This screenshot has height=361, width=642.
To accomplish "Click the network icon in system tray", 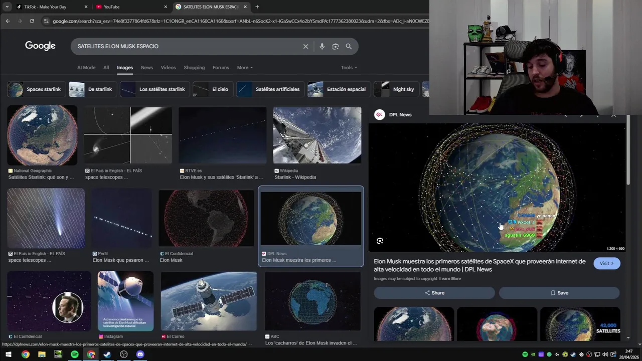I will point(597,354).
